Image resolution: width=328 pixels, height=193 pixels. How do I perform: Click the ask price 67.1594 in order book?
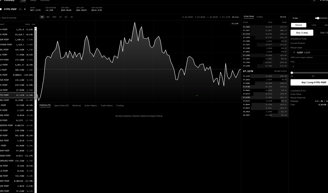pyautogui.click(x=246, y=66)
